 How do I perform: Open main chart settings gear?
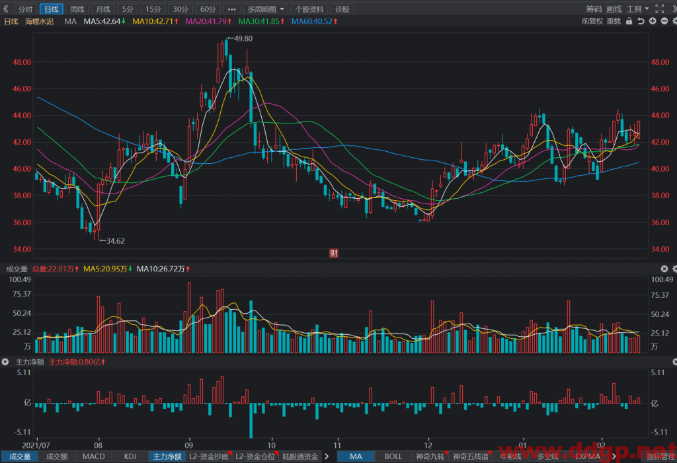pyautogui.click(x=674, y=21)
